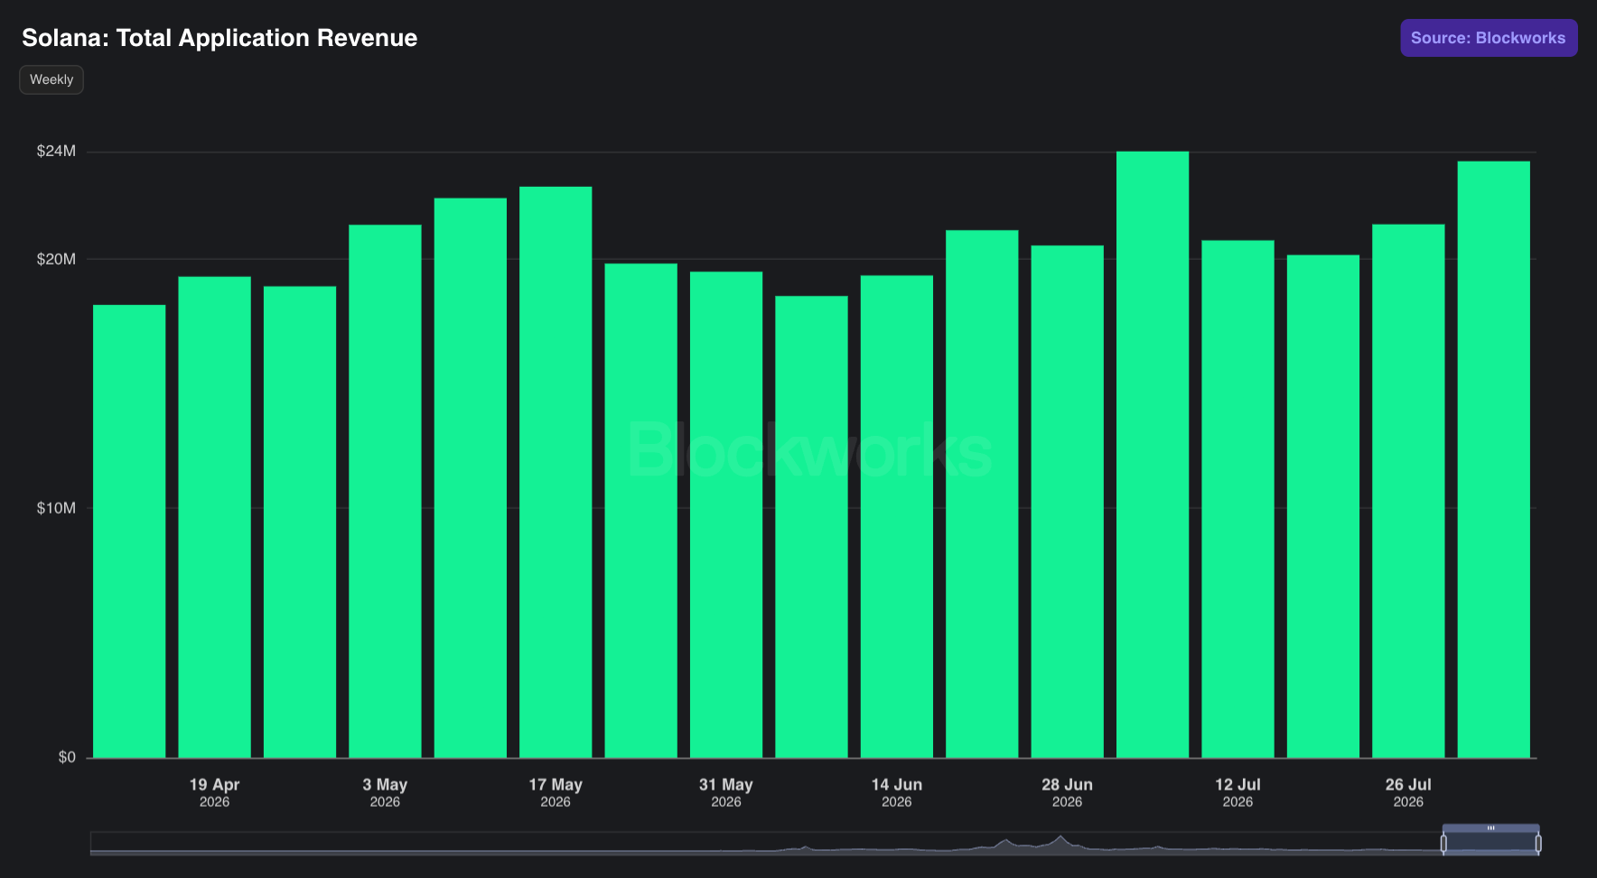Select the chart title Solana: Total Application Revenue
Viewport: 1597px width, 878px height.
pyautogui.click(x=219, y=38)
